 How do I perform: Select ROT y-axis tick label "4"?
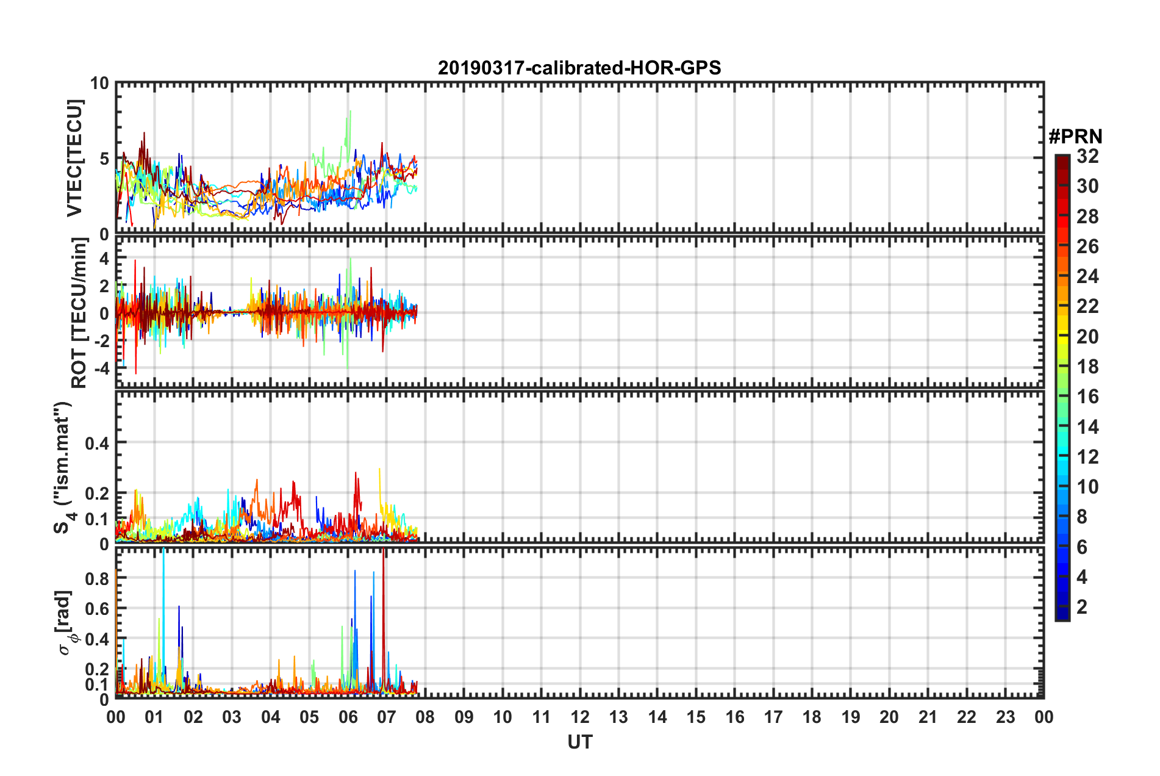coord(104,258)
